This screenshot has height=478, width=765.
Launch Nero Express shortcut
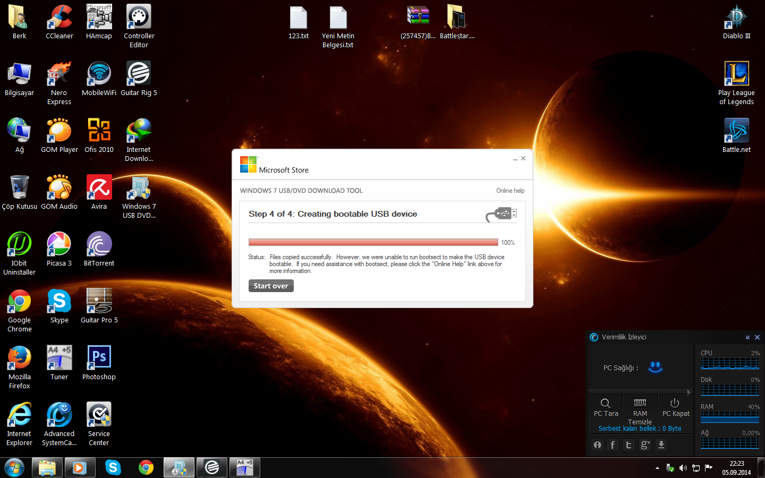(59, 83)
